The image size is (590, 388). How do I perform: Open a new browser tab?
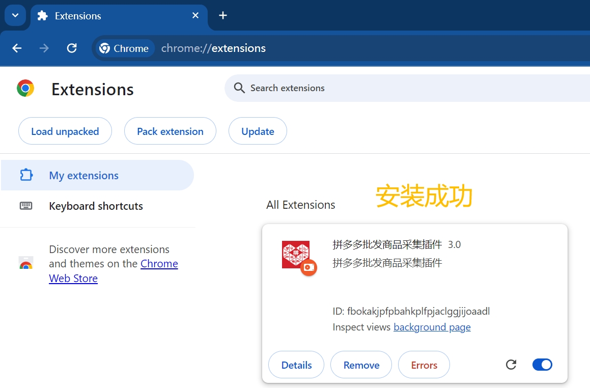click(x=223, y=15)
